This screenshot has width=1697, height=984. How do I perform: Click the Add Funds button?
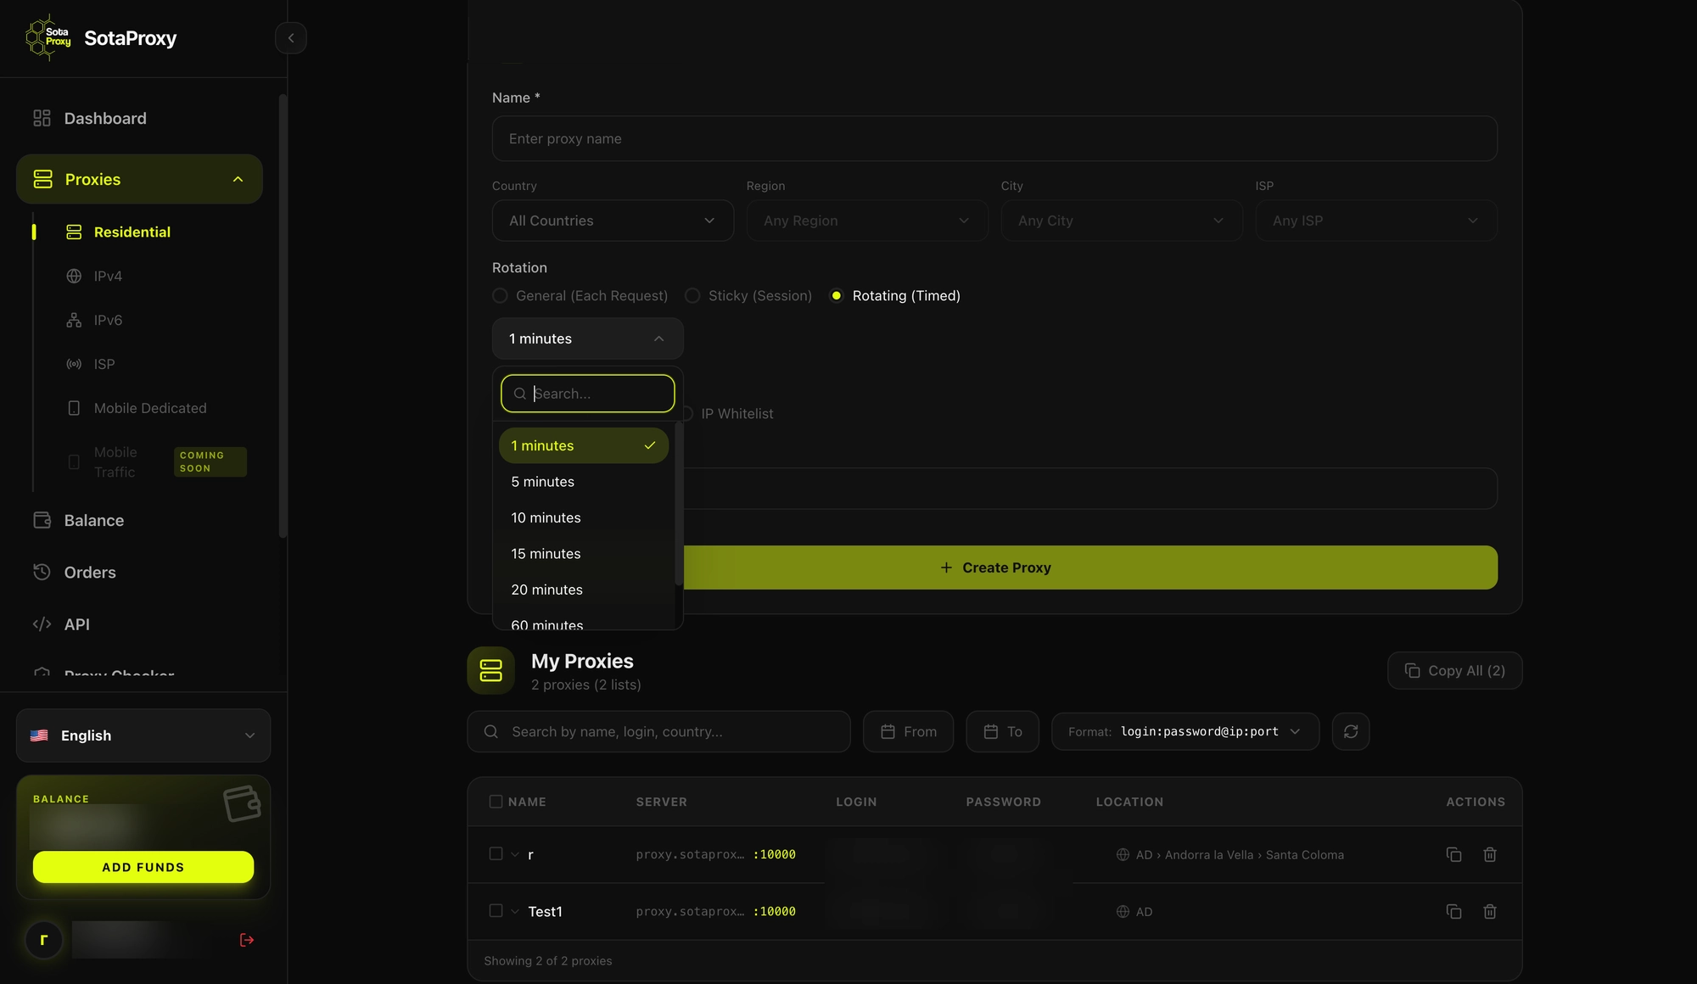pyautogui.click(x=143, y=867)
